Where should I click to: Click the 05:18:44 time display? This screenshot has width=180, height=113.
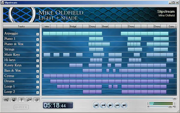58,105
